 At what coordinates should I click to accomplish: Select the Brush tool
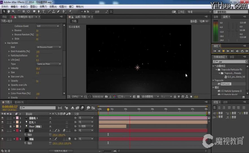(x=49, y=11)
